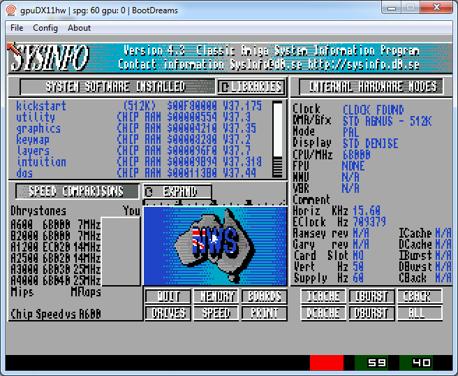The width and height of the screenshot is (458, 376).
Task: Minimize the BootDreams window
Action: click(392, 7)
